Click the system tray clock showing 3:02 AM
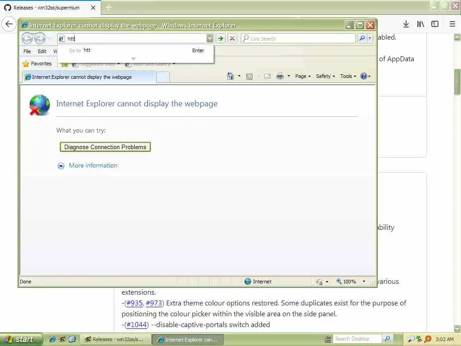The height and width of the screenshot is (346, 461). click(444, 339)
